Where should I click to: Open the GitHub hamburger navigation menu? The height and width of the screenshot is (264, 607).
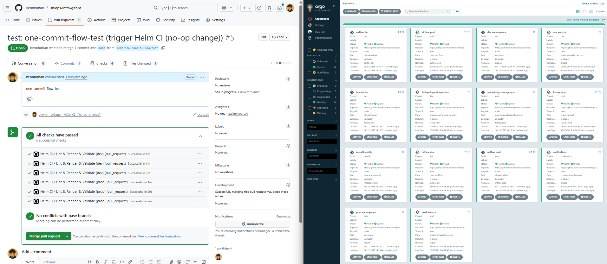pos(7,8)
